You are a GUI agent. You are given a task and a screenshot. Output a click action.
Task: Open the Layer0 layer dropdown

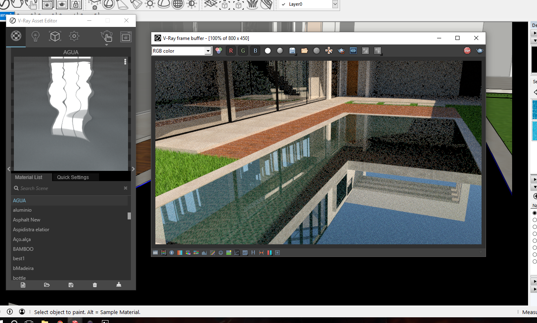tap(335, 4)
